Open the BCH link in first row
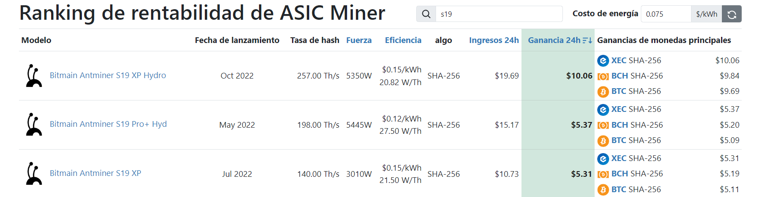This screenshot has height=197, width=758. pos(620,76)
